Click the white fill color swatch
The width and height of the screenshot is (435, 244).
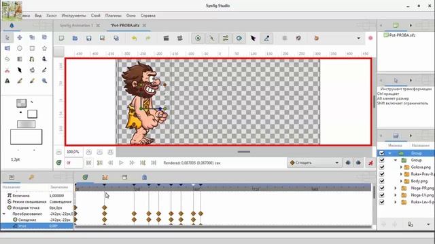pos(32,114)
